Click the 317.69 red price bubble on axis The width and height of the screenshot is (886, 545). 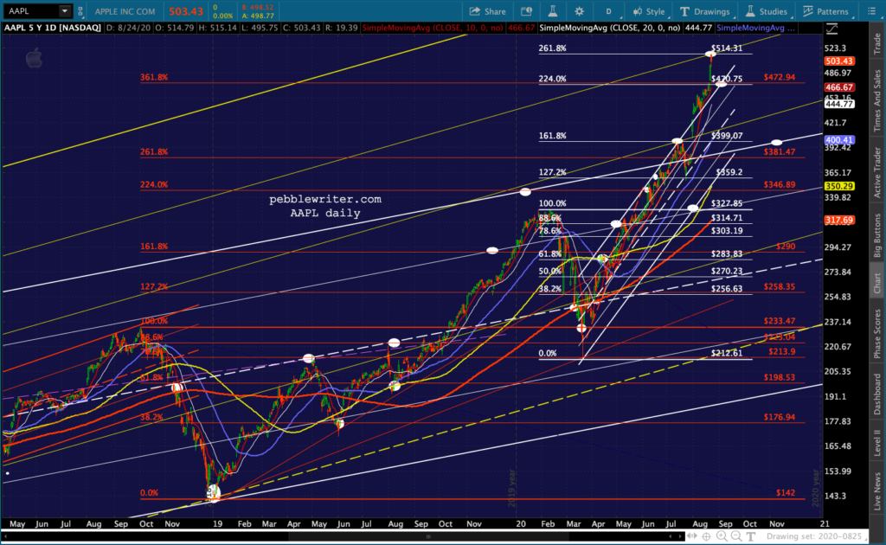tap(839, 221)
